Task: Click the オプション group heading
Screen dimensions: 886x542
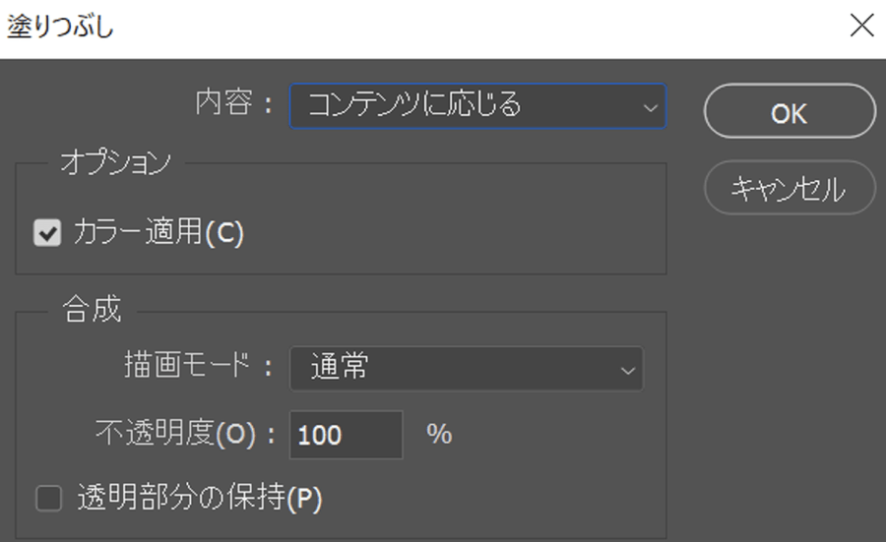Action: (x=115, y=163)
